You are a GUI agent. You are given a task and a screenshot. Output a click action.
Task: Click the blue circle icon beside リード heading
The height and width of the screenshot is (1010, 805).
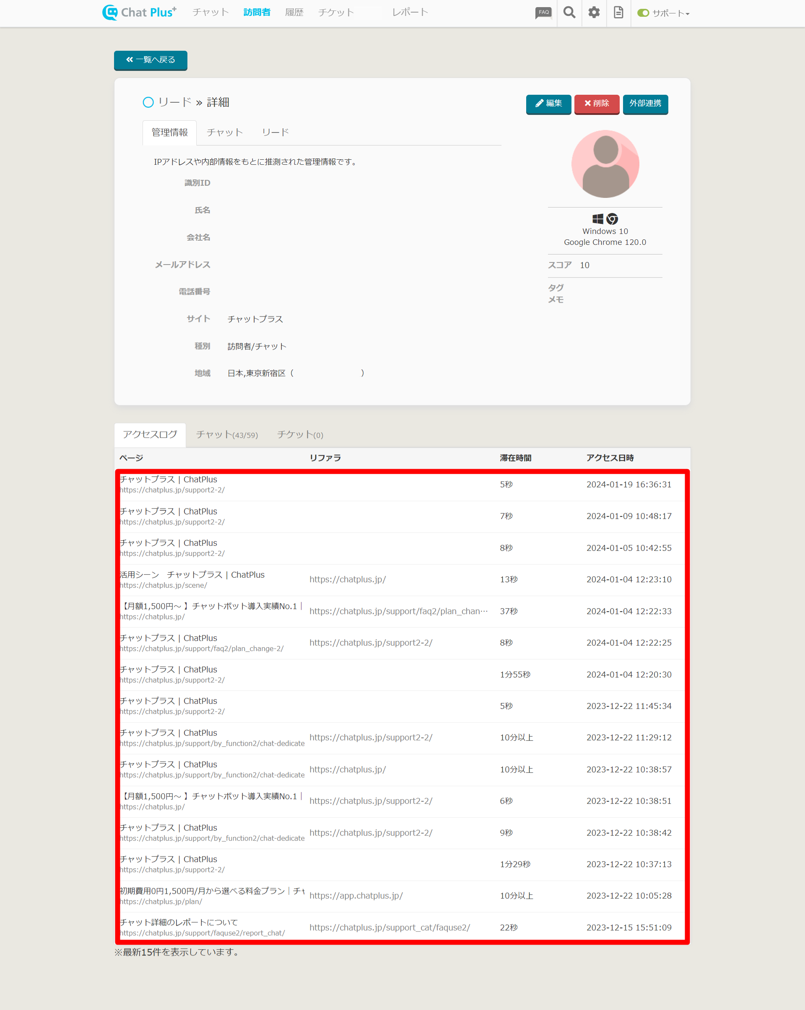click(x=148, y=102)
